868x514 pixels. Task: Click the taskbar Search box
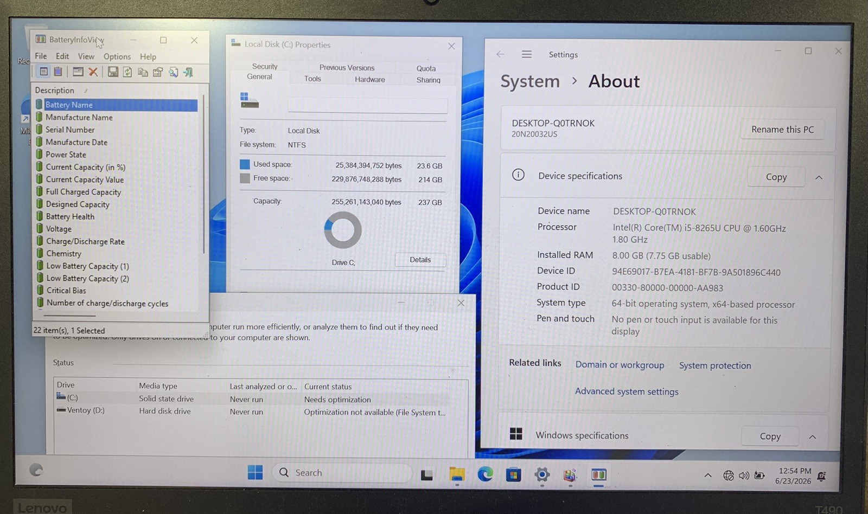(342, 472)
